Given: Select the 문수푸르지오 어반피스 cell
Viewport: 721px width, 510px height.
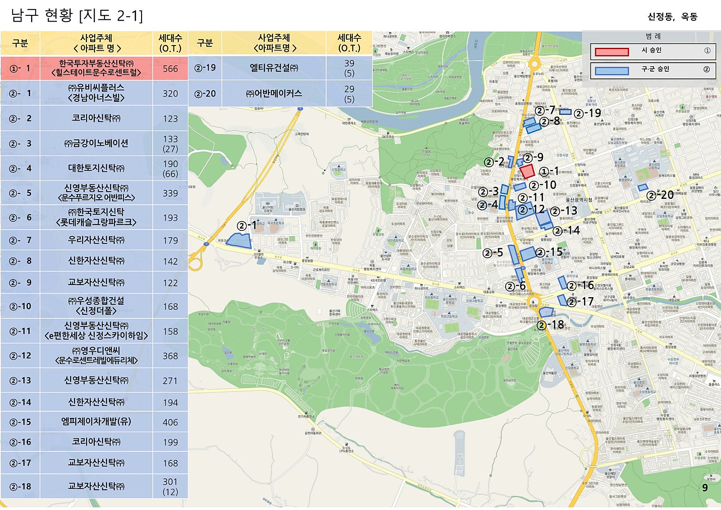Looking at the screenshot, I should (96, 193).
